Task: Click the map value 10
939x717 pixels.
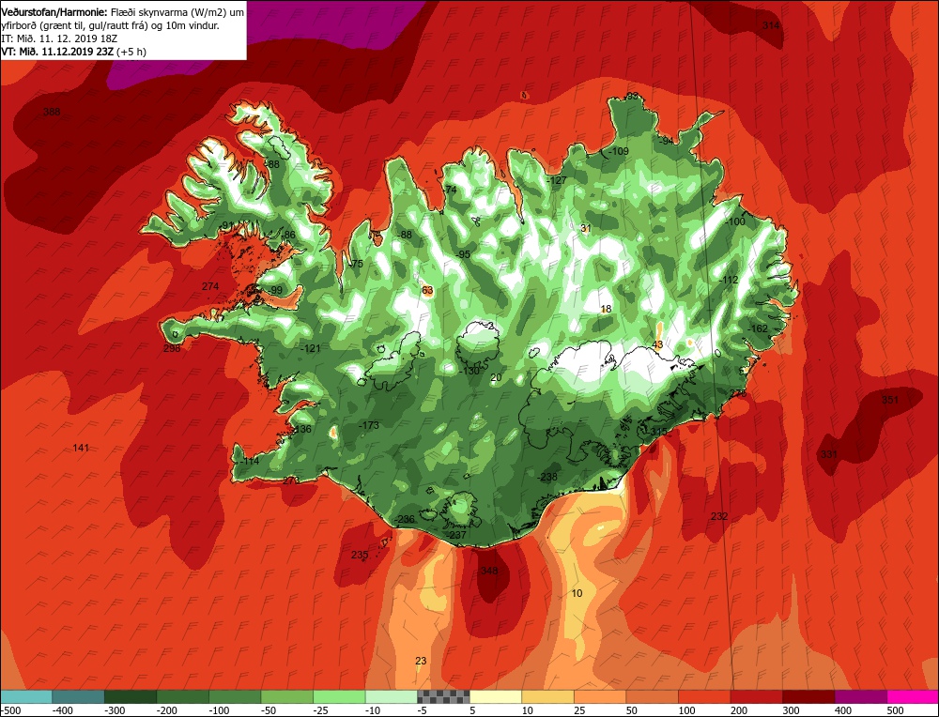Action: tap(577, 594)
